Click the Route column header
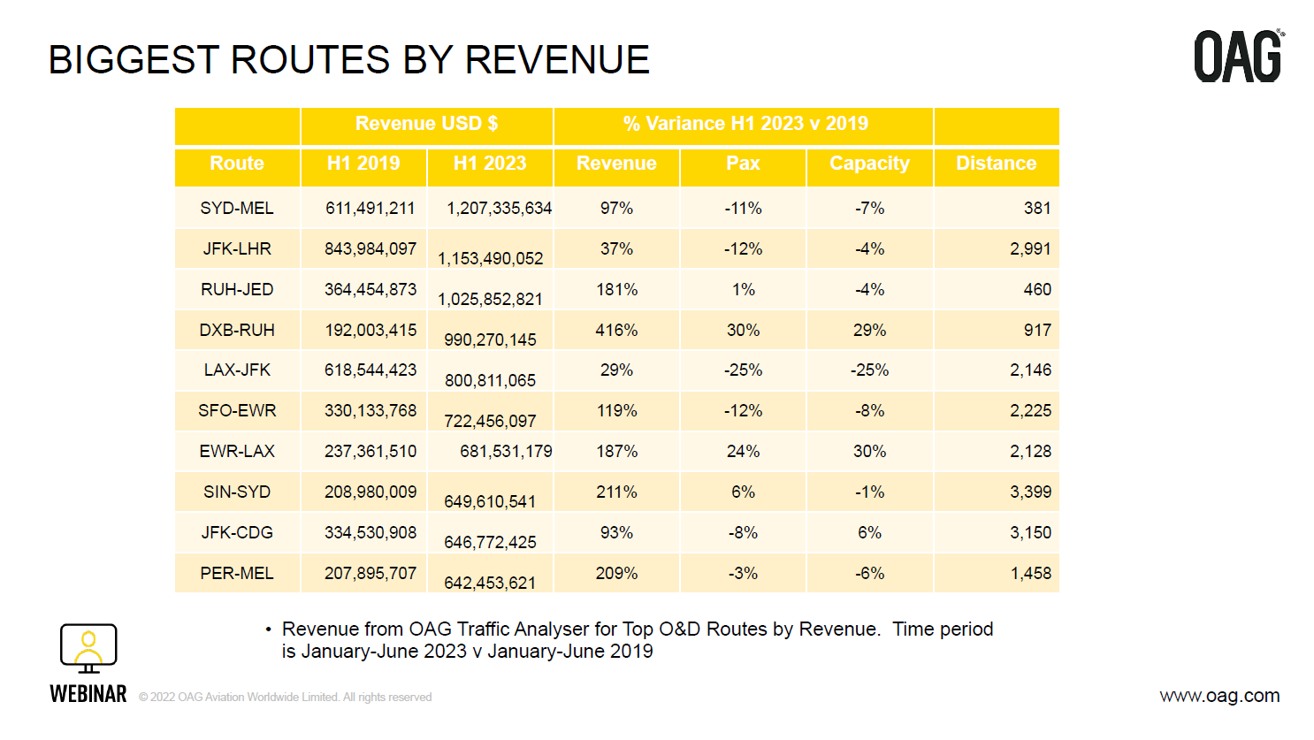The width and height of the screenshot is (1314, 740). point(237,164)
